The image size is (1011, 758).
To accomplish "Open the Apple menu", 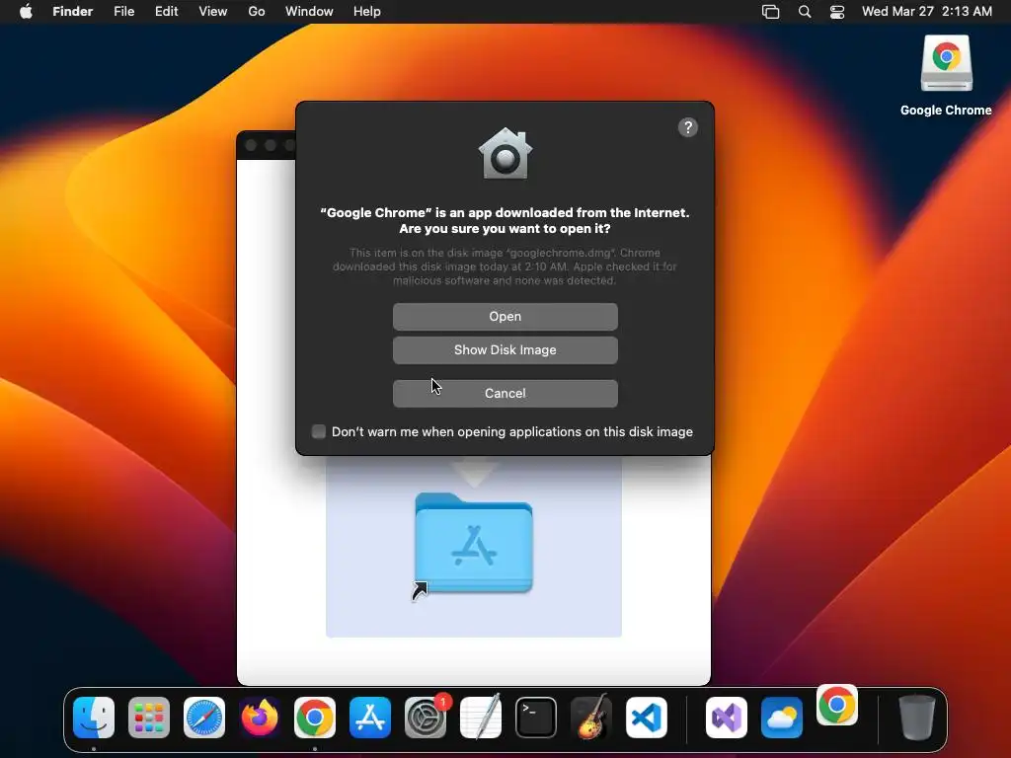I will [x=26, y=12].
